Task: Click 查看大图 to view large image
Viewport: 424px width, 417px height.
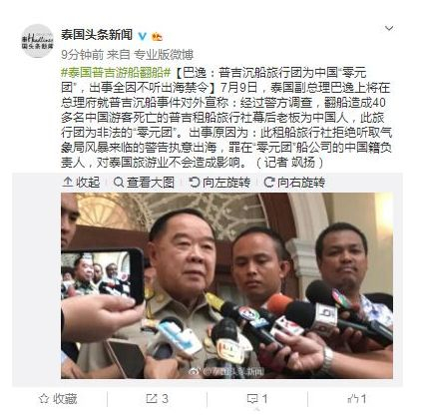Action: point(144,183)
